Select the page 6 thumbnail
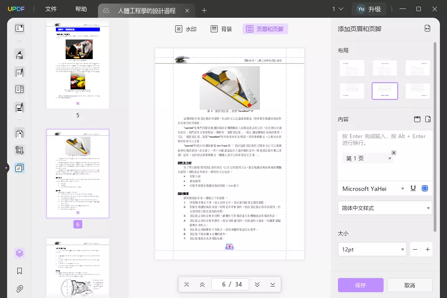The width and height of the screenshot is (447, 298). coord(78,174)
